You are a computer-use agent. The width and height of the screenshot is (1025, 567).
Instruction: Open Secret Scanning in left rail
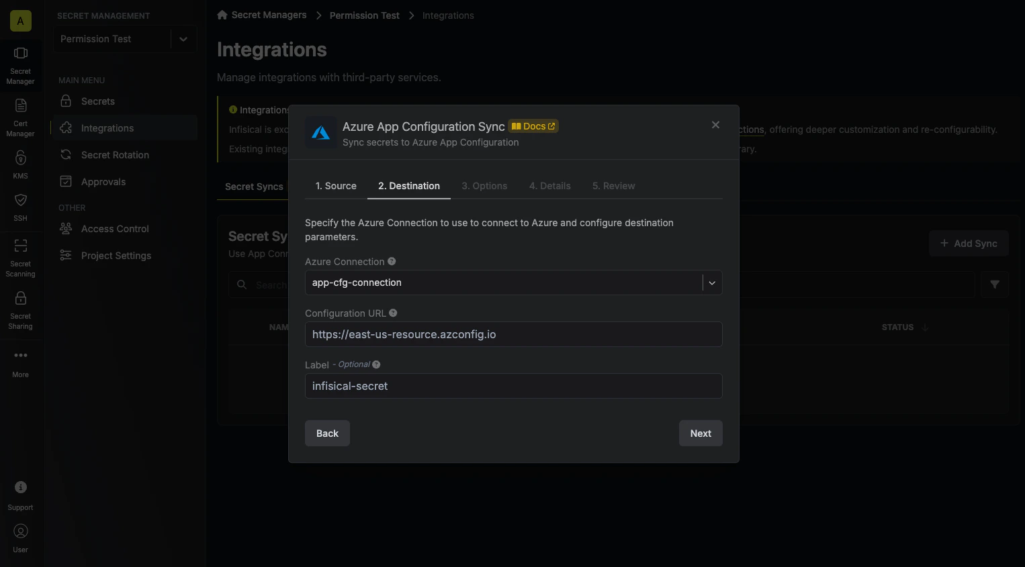click(x=21, y=258)
